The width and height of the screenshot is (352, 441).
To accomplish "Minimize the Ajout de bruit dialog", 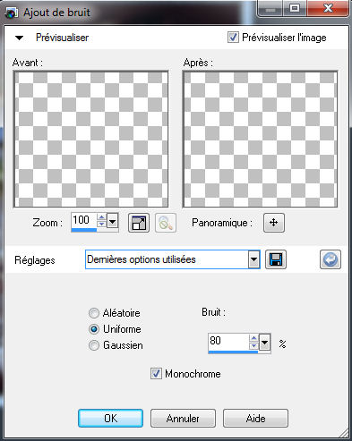I will point(270,8).
